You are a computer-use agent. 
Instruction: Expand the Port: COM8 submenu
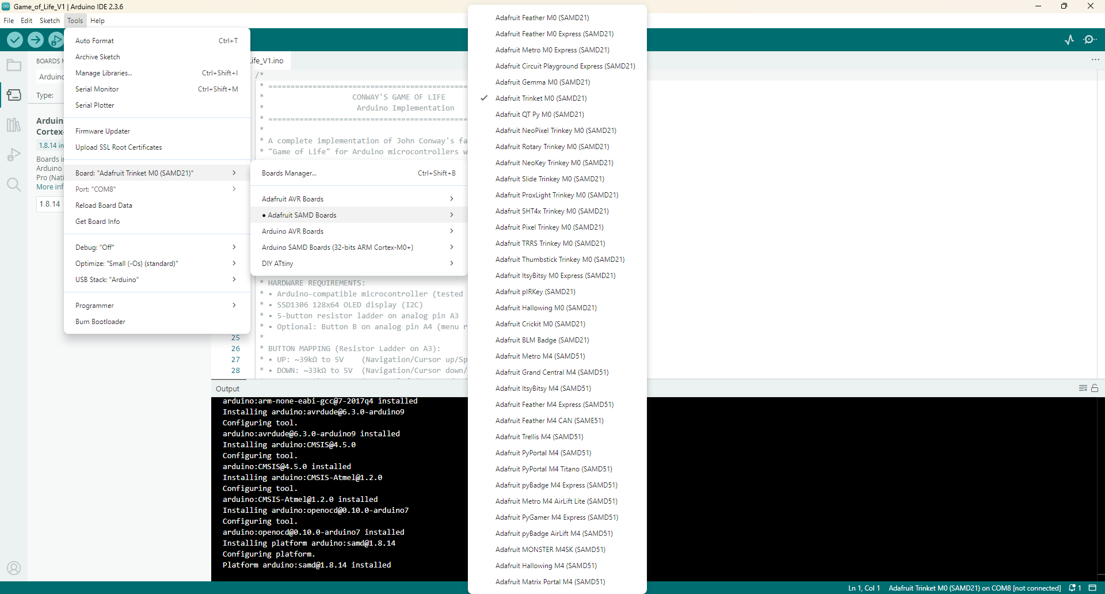[157, 189]
